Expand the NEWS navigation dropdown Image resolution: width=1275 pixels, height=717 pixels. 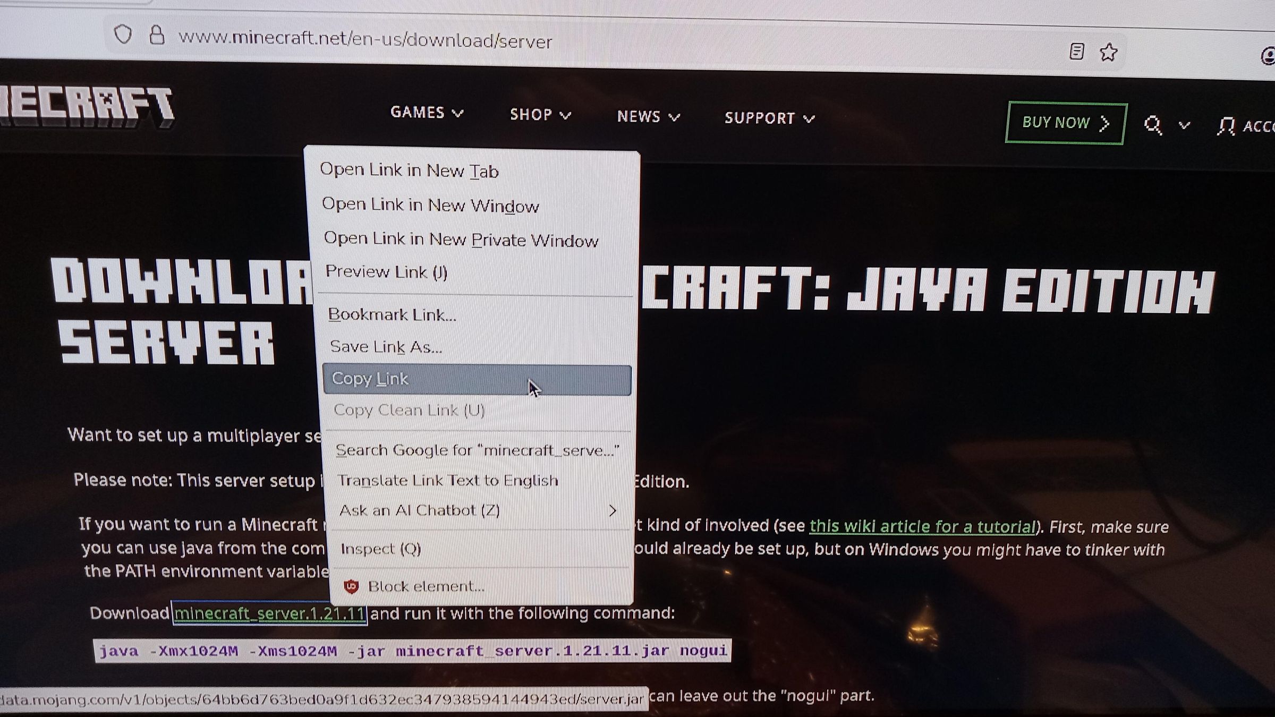(648, 116)
